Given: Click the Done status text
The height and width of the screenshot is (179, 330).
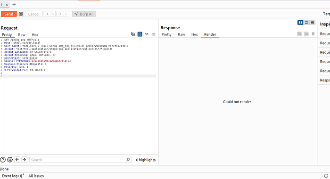Looking at the screenshot, I should tap(4, 169).
